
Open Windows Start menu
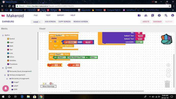(x=3, y=97)
